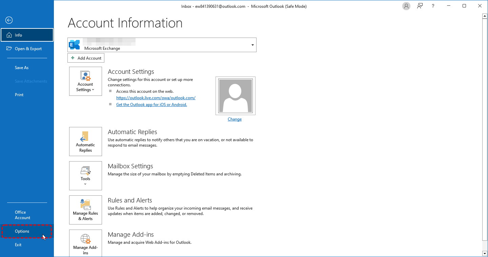
Task: Click Get the Outlook app link
Action: tap(151, 105)
